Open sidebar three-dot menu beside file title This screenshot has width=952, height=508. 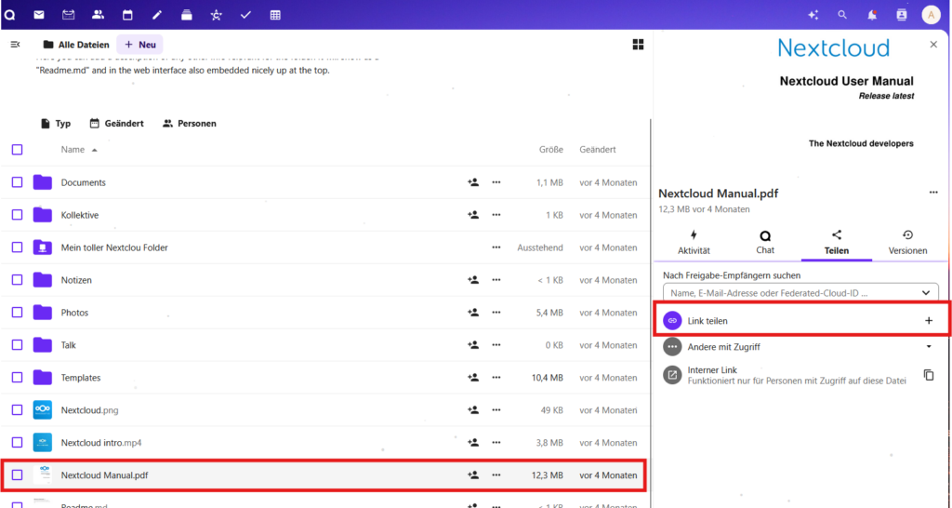coord(933,193)
